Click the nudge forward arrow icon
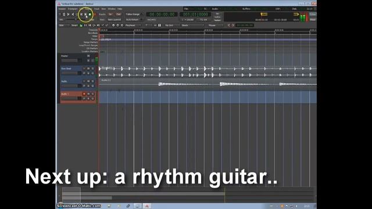Image resolution: width=372 pixels, height=209 pixels. (233, 26)
